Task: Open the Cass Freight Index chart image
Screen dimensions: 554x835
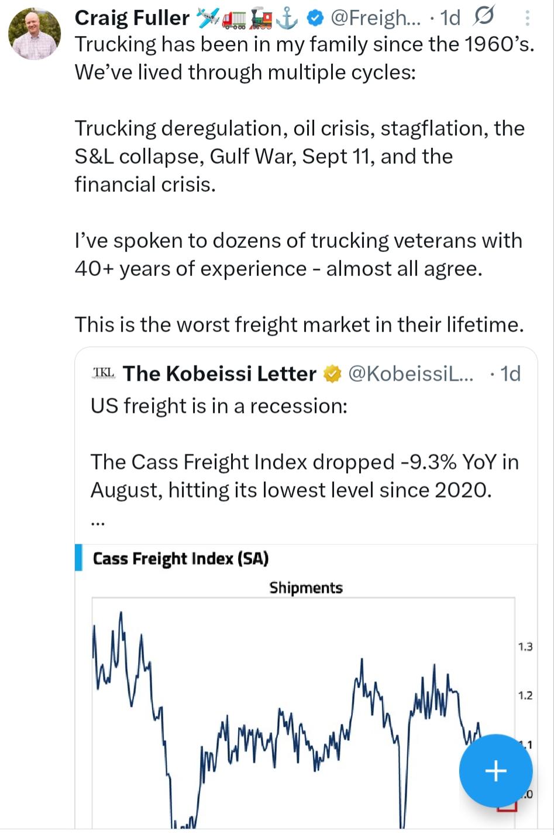Action: [x=305, y=702]
